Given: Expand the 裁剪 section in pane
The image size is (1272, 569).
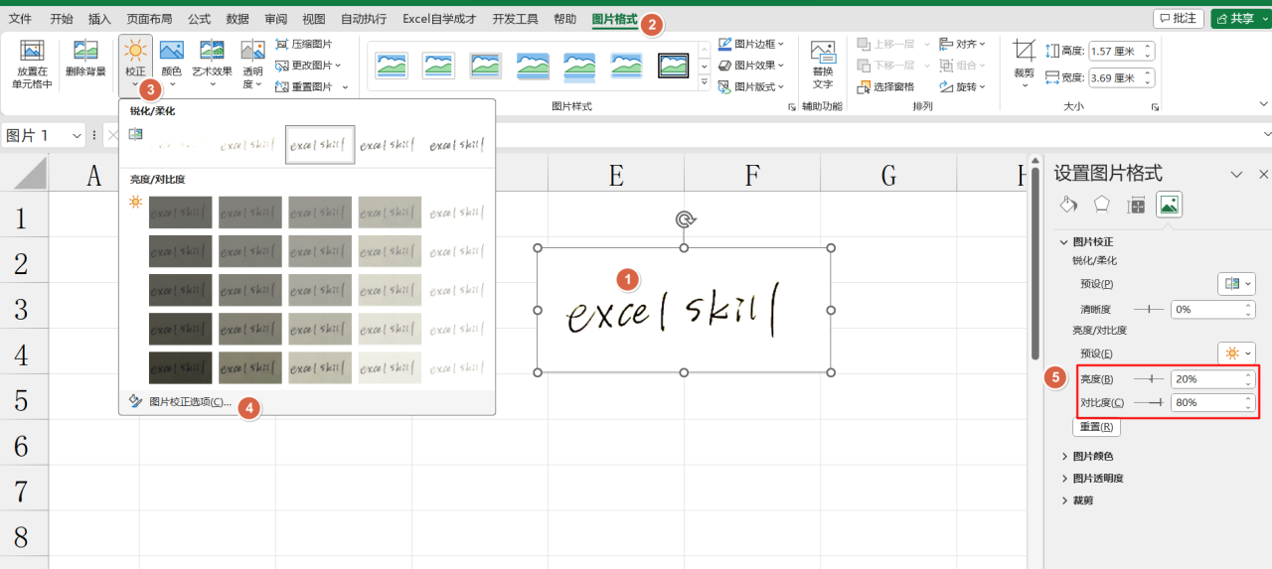Looking at the screenshot, I should point(1064,500).
